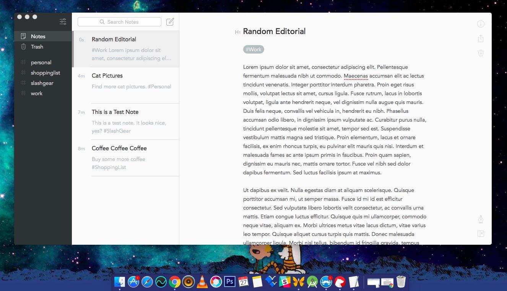Select Notes in the sidebar
This screenshot has height=291, width=507.
click(38, 36)
